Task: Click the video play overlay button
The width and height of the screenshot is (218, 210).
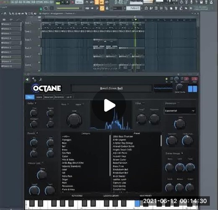Action: click(x=109, y=105)
